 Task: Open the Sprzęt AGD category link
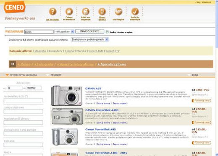click(96, 51)
